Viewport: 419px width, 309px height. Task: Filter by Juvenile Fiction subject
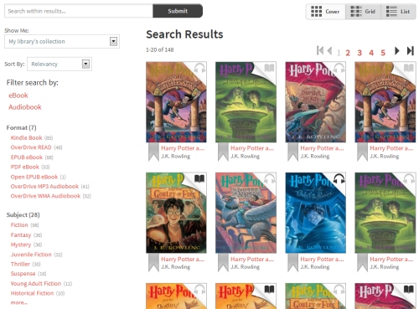click(31, 255)
